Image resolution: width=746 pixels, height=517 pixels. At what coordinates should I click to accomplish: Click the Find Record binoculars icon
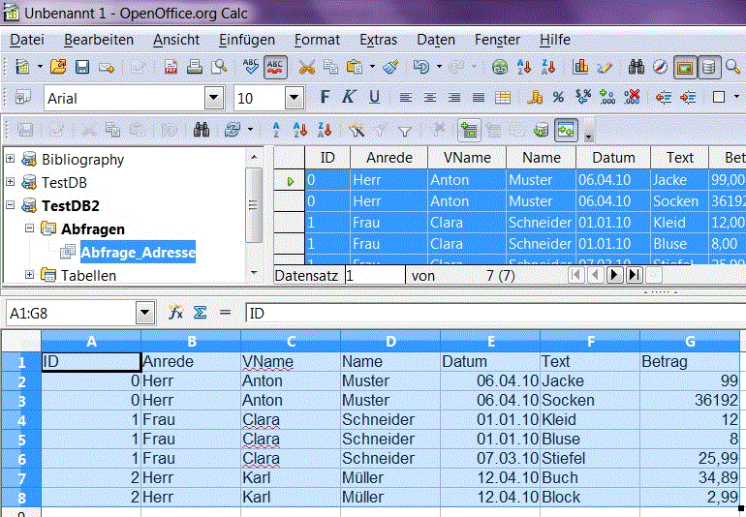pos(202,130)
